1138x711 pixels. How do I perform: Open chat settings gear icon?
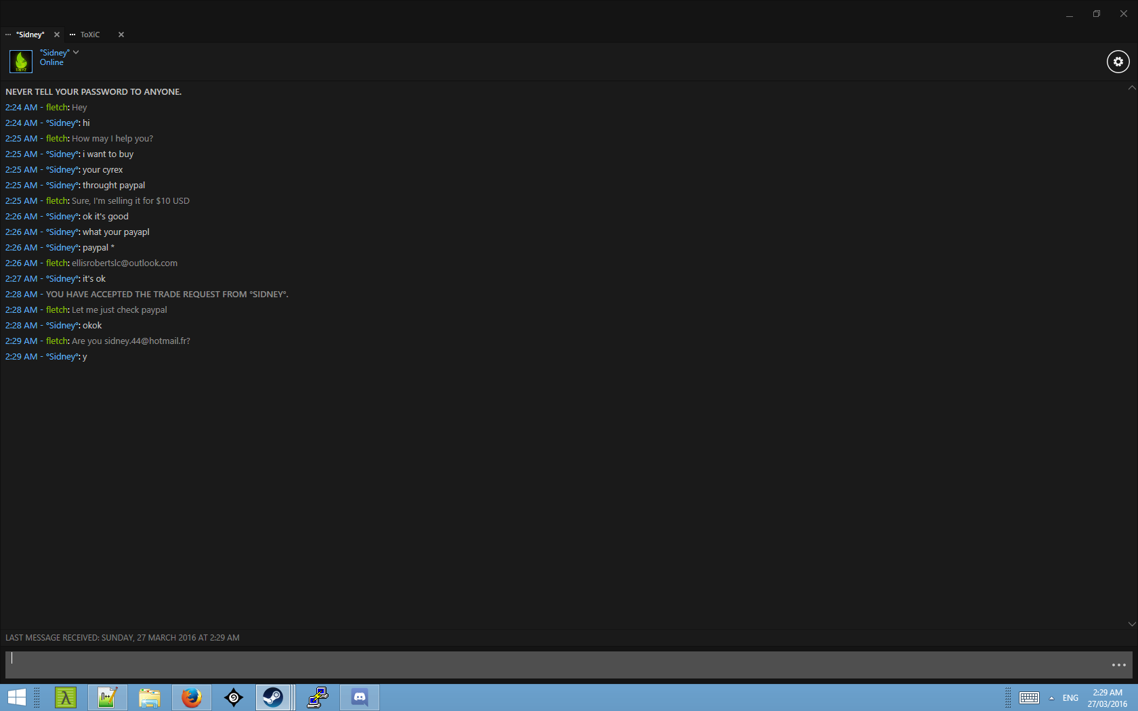click(1118, 62)
